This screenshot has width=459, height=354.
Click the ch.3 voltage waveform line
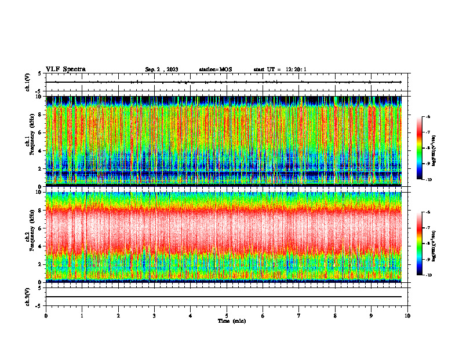point(224,297)
